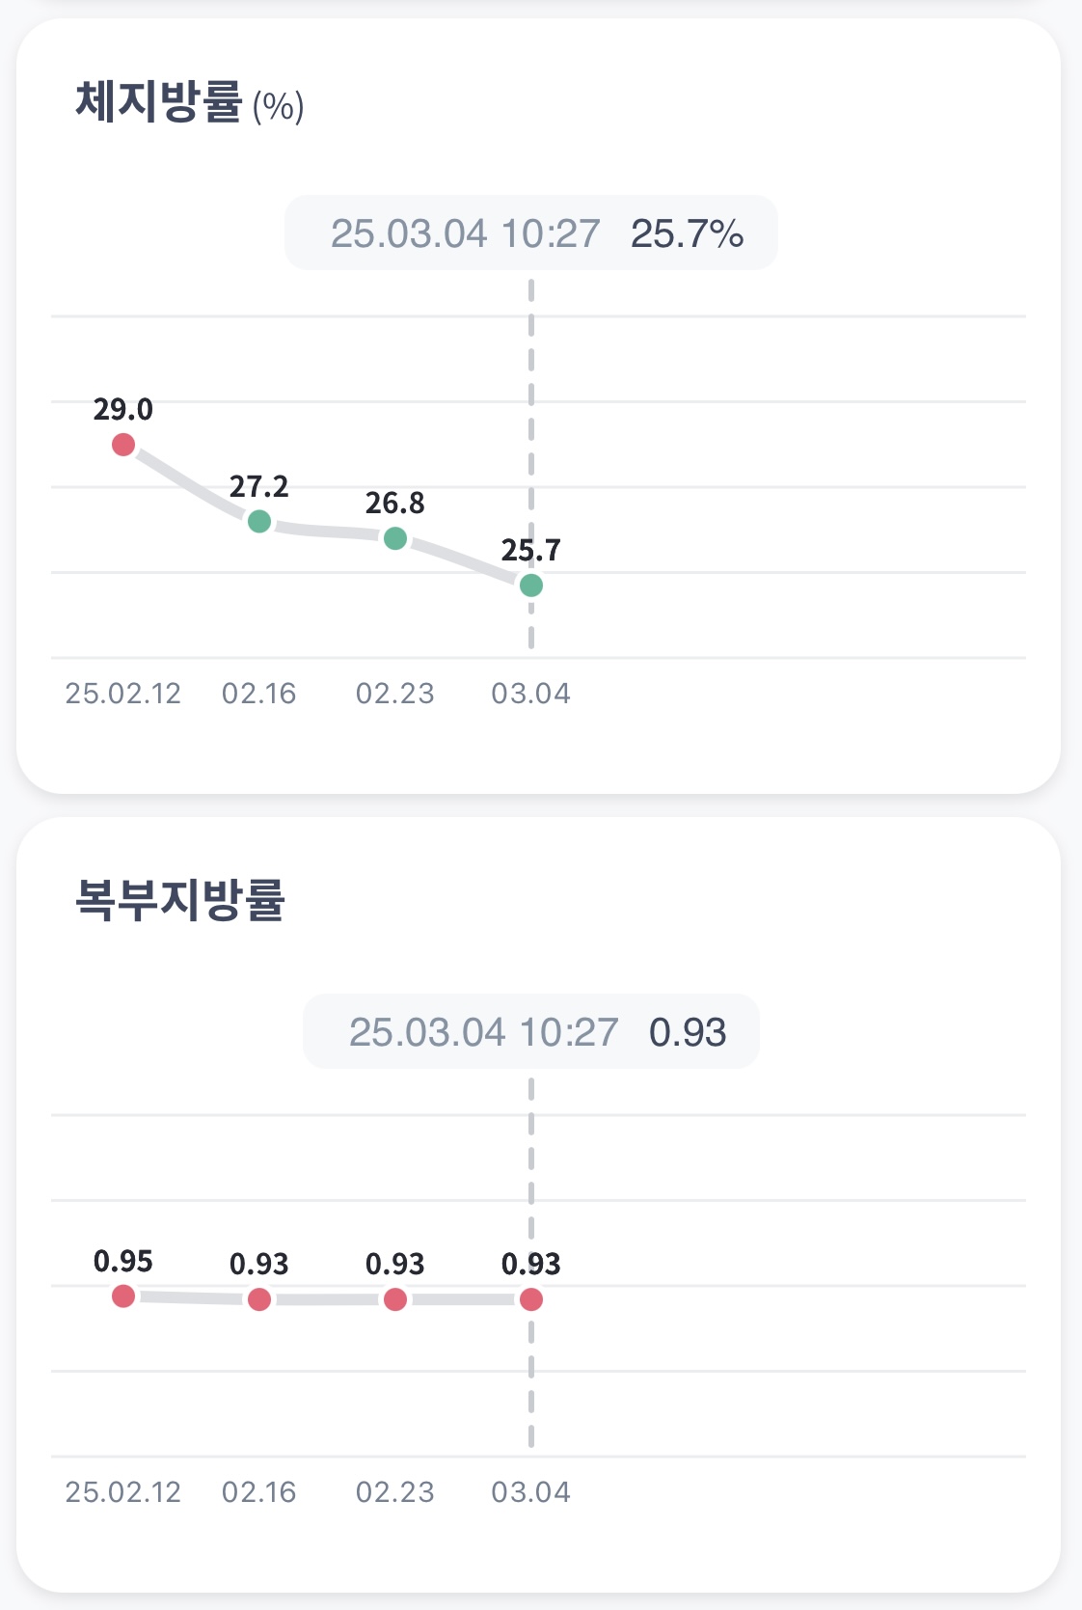
Task: Tap 02.16 date label under 복부지방률 chart
Action: click(x=259, y=1492)
